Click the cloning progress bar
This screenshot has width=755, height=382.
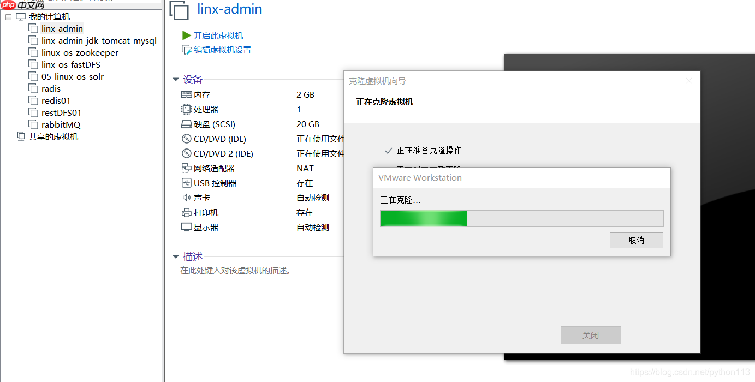pyautogui.click(x=521, y=218)
